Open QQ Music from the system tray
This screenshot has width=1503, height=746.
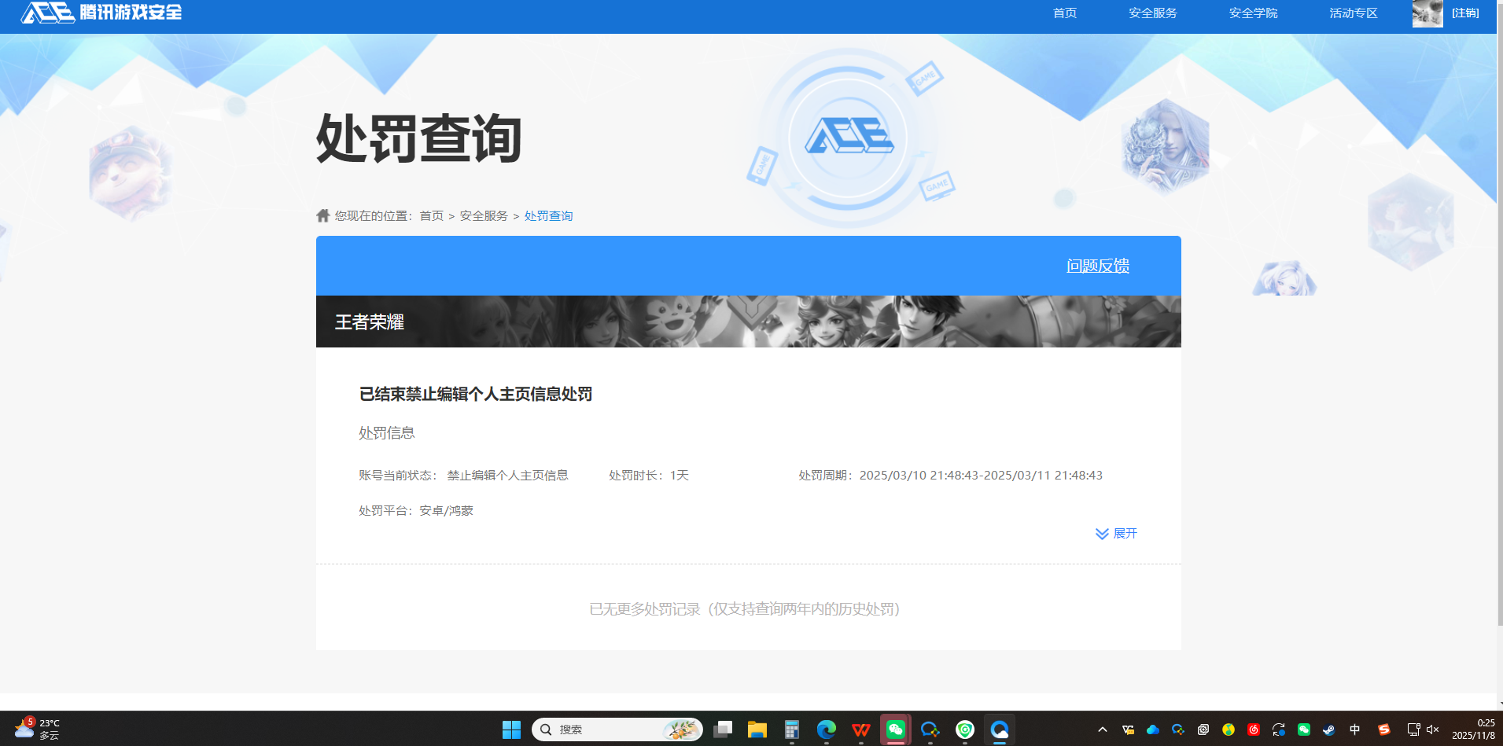click(1229, 729)
